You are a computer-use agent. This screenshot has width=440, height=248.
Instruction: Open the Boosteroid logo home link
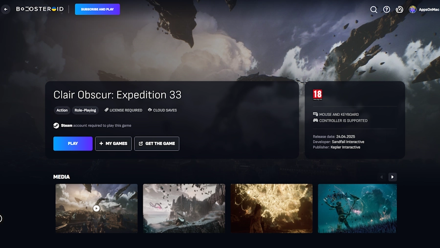(40, 9)
